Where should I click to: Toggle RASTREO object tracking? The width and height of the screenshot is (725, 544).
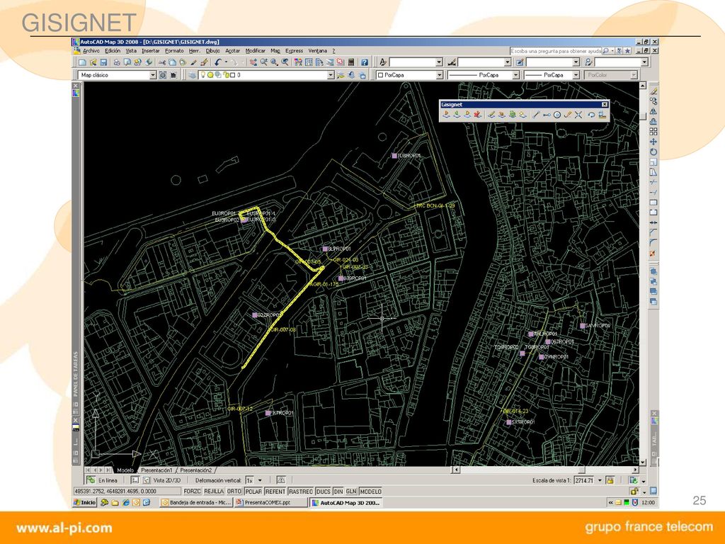(x=300, y=492)
